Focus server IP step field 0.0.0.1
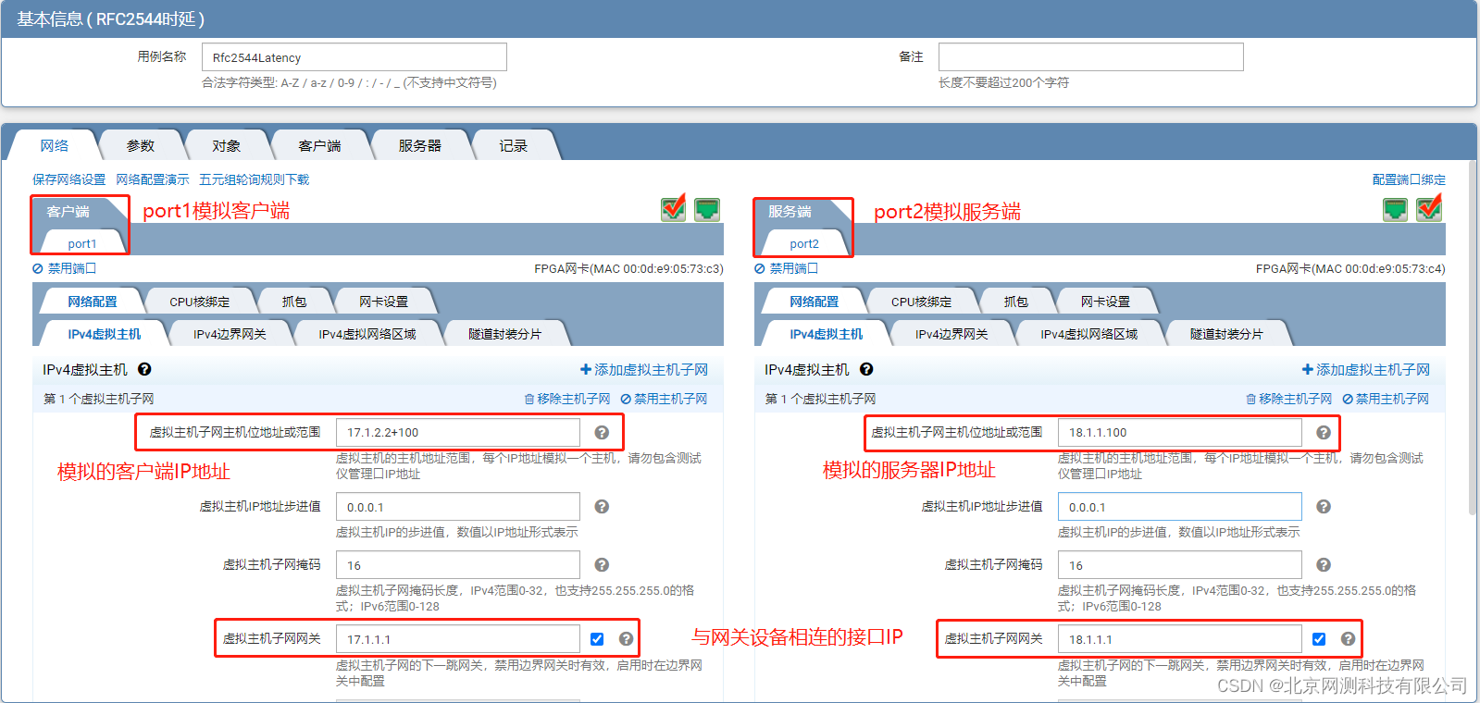This screenshot has width=1480, height=703. [1180, 507]
